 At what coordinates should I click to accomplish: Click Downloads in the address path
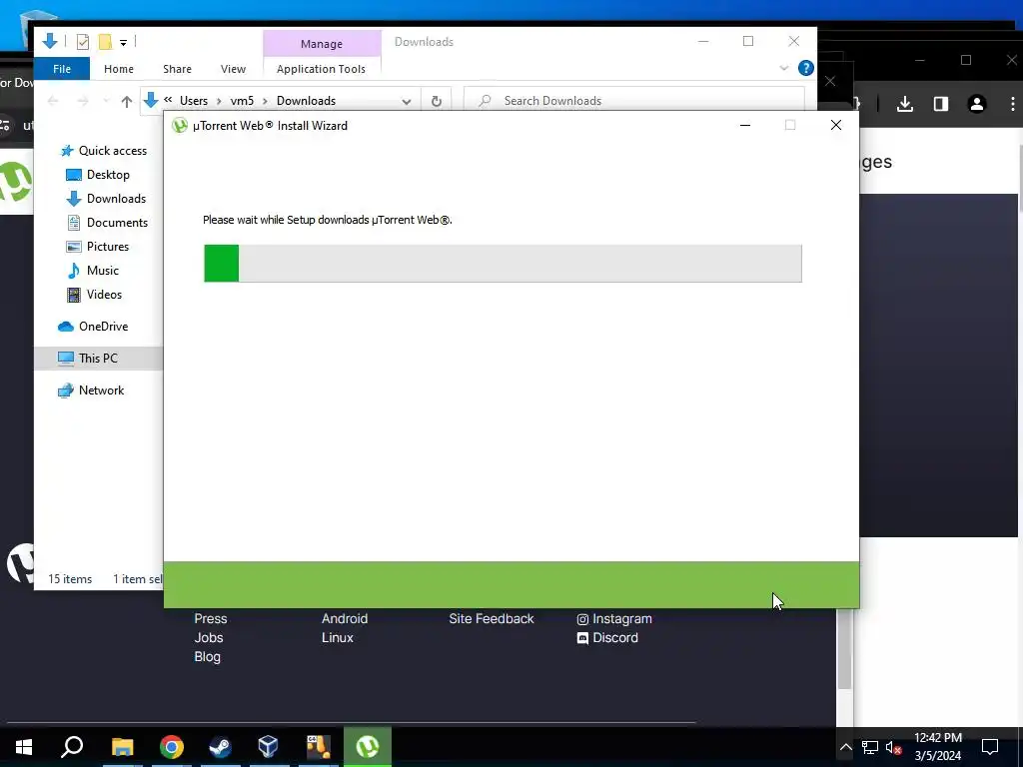pos(306,101)
